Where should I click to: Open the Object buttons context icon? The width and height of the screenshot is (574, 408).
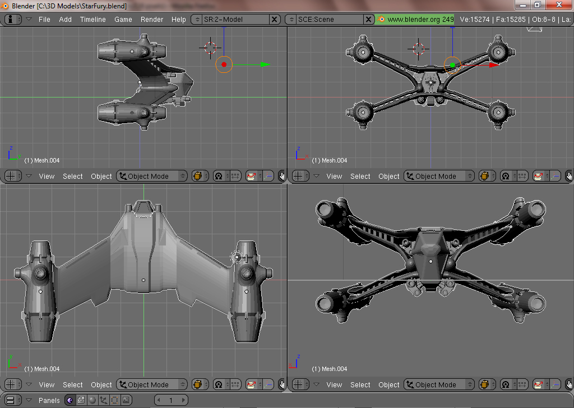(103, 400)
